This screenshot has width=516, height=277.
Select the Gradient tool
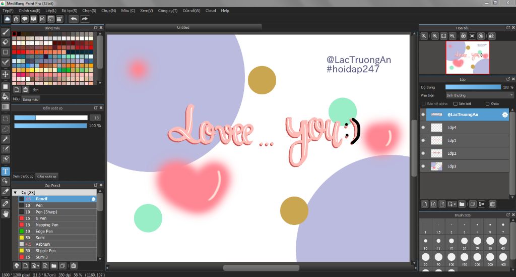[x=5, y=107]
